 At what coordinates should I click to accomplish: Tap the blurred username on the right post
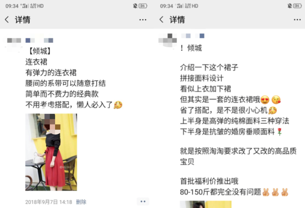coord(193,36)
